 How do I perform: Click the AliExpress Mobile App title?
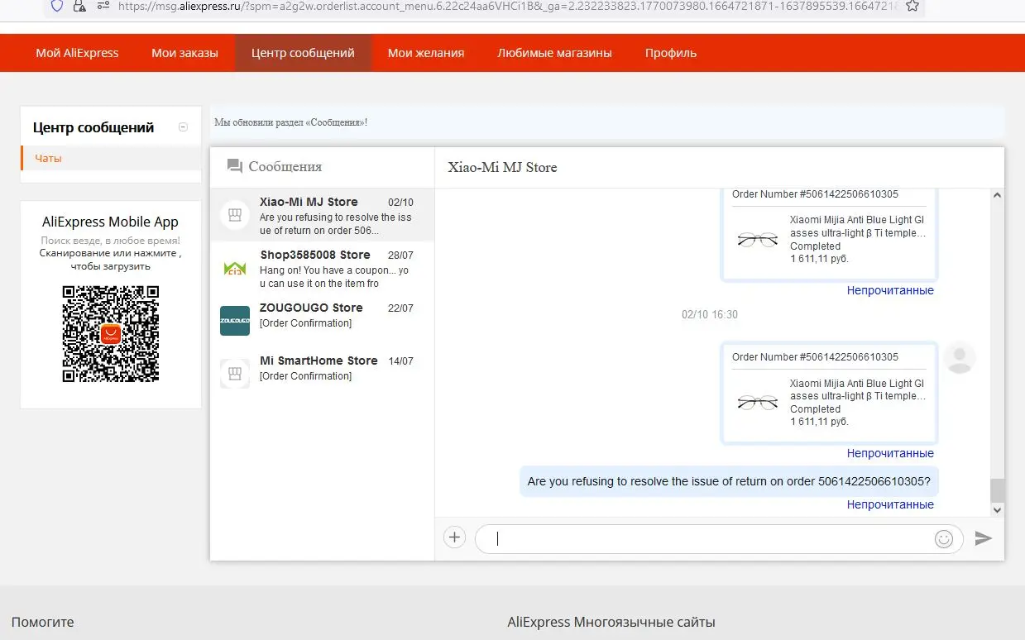[110, 222]
